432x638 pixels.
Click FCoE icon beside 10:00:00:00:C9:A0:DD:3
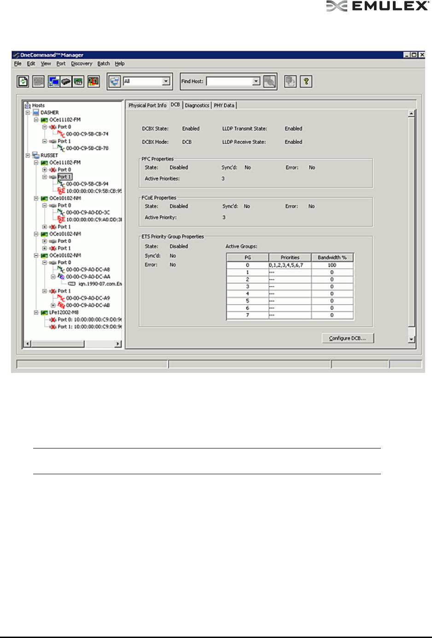coord(61,219)
